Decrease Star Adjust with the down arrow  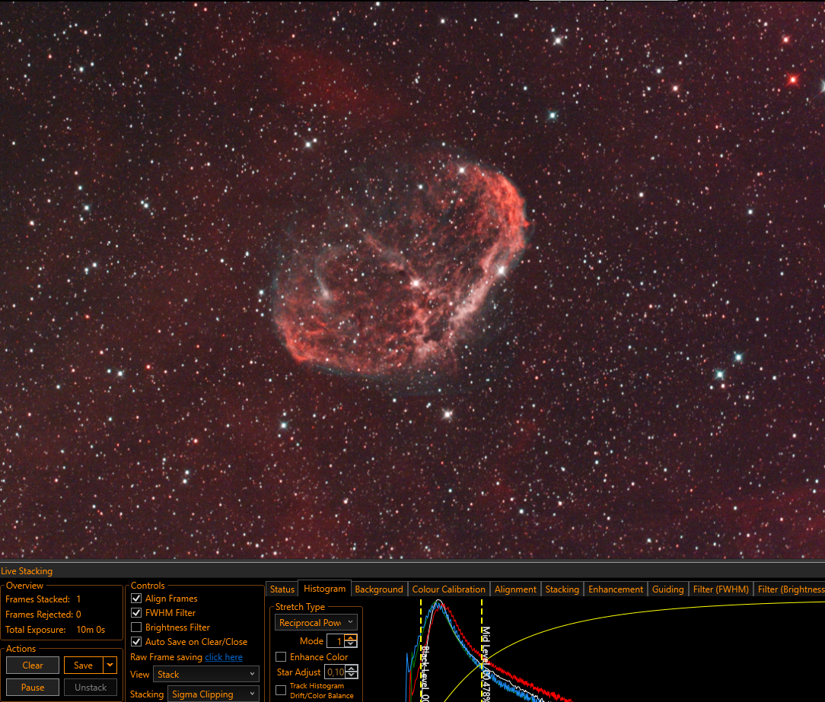(352, 675)
